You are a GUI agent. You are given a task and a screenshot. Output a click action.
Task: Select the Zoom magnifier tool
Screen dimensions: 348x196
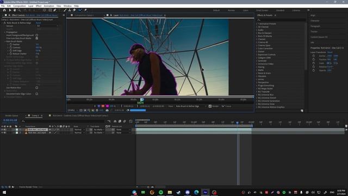coord(20,10)
